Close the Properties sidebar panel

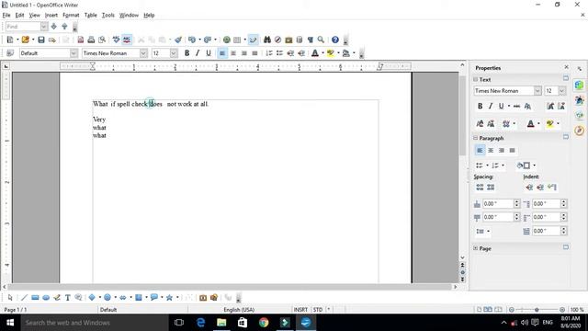[566, 67]
